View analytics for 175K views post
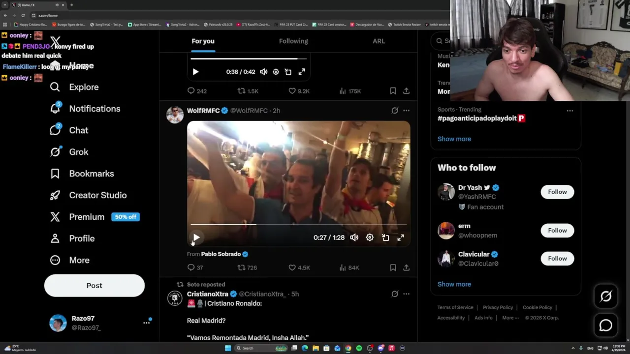This screenshot has width=630, height=354. point(350,91)
